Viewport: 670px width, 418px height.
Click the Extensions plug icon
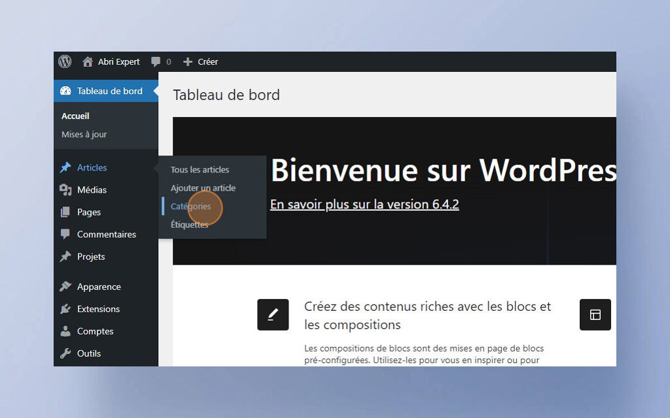point(65,309)
